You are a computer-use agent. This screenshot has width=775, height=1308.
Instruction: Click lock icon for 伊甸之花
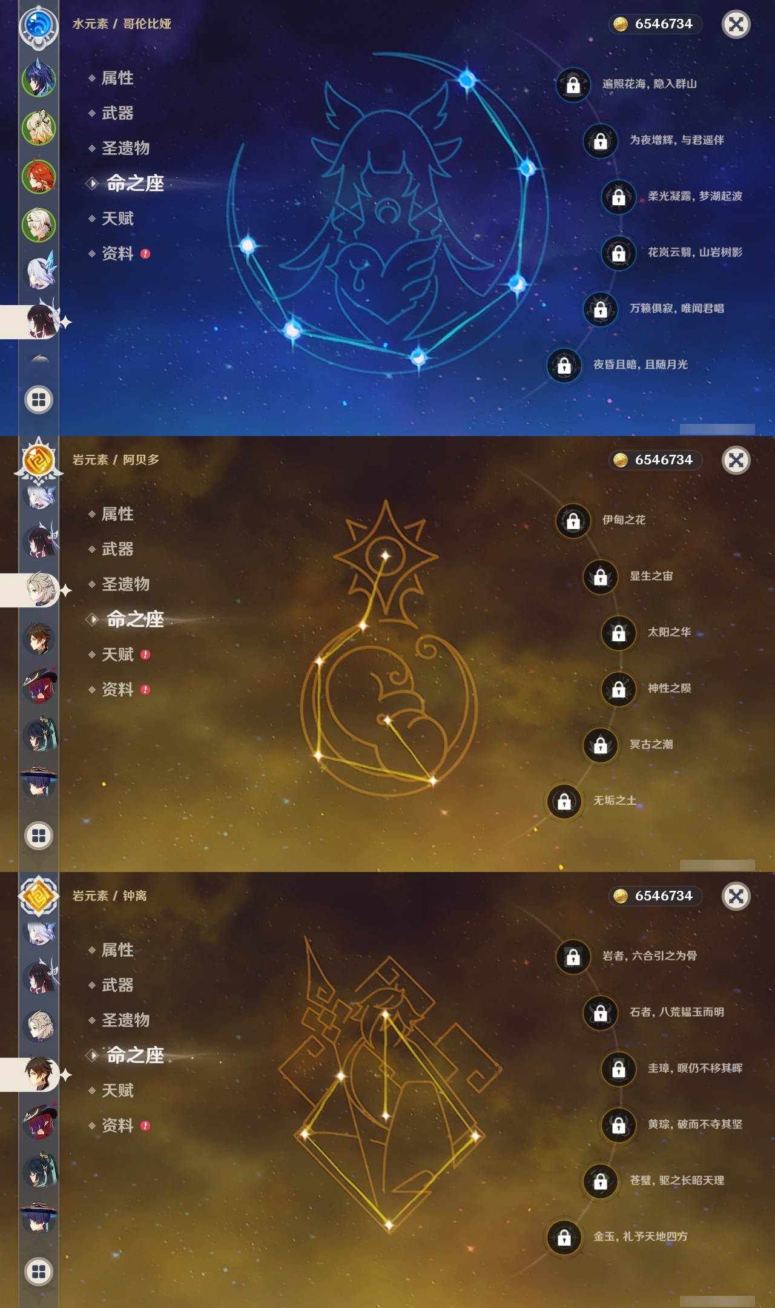[573, 520]
